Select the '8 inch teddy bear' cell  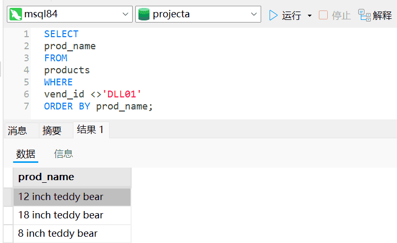[72, 234]
